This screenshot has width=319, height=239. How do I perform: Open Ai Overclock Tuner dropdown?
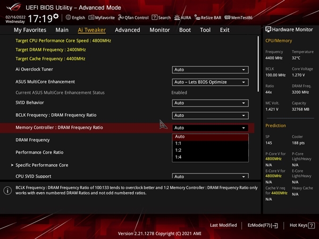point(210,70)
